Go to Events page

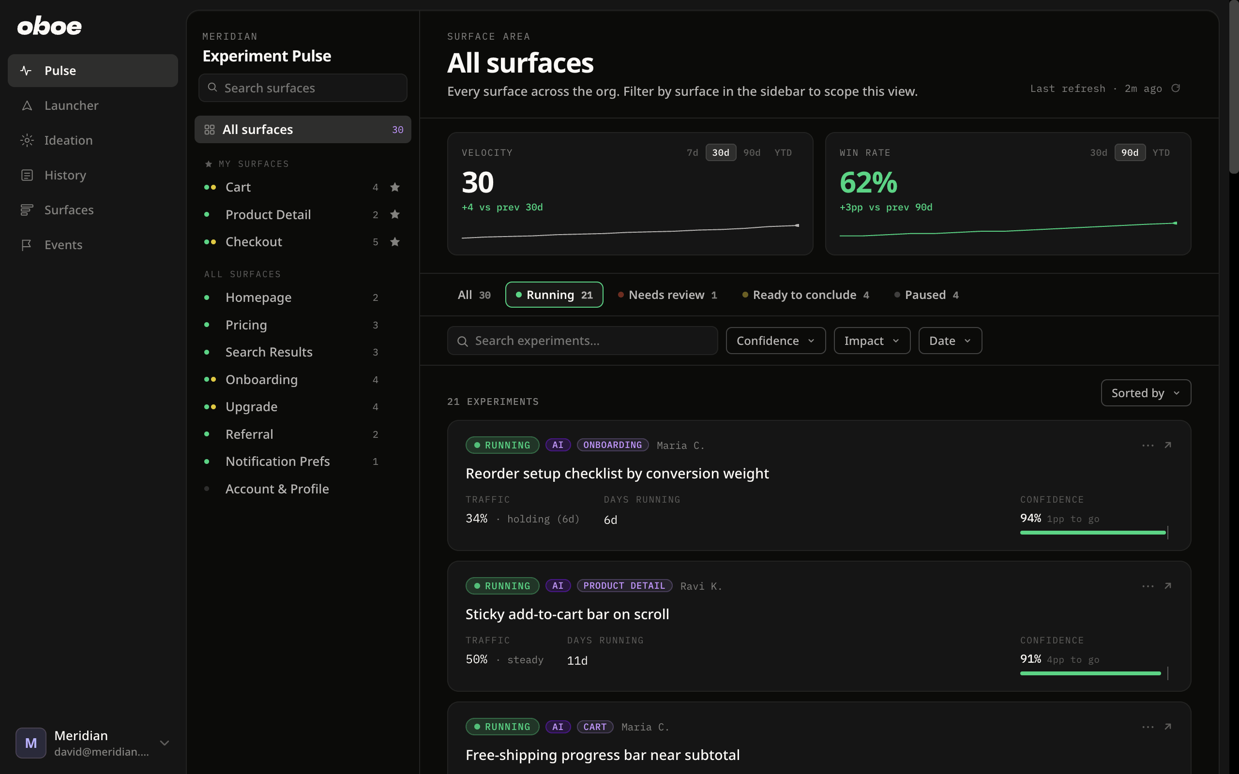[x=92, y=245]
